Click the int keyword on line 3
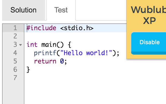Screen dimensions: 166x104 tap(32, 44)
